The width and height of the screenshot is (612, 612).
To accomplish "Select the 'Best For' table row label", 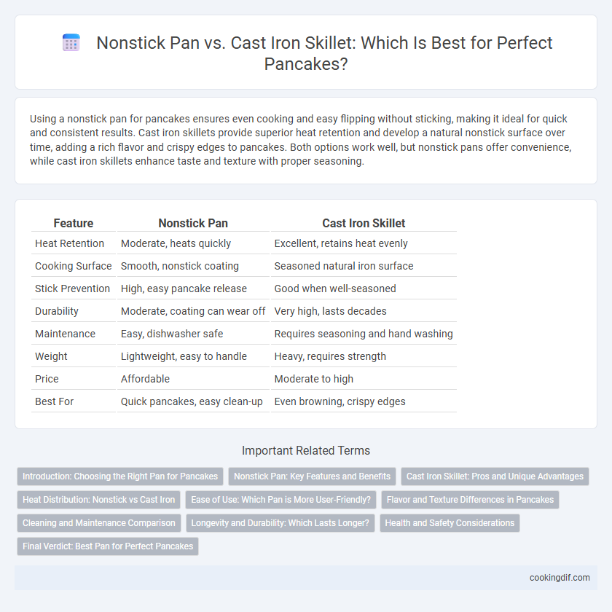I will coord(54,401).
